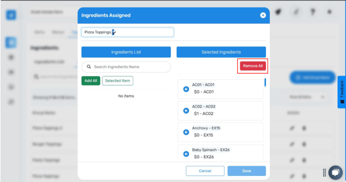Click the $1 - AC02 price text

(204, 113)
